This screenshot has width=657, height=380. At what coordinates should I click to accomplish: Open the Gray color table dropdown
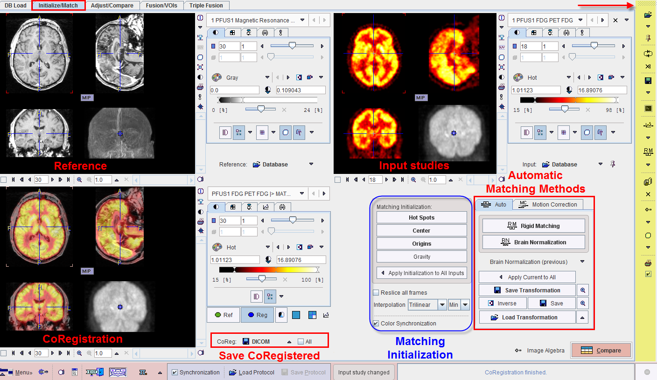pos(267,78)
